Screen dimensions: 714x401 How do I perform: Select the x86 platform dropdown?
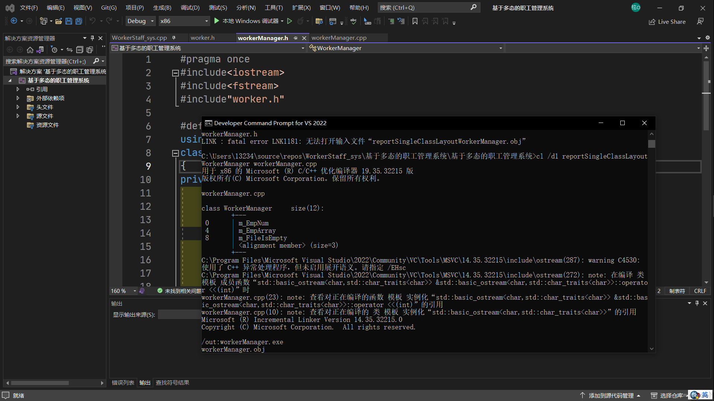(x=184, y=20)
